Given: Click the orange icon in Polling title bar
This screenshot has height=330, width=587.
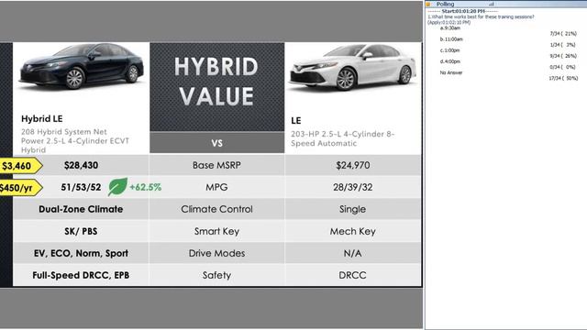Looking at the screenshot, I should click(x=428, y=4).
